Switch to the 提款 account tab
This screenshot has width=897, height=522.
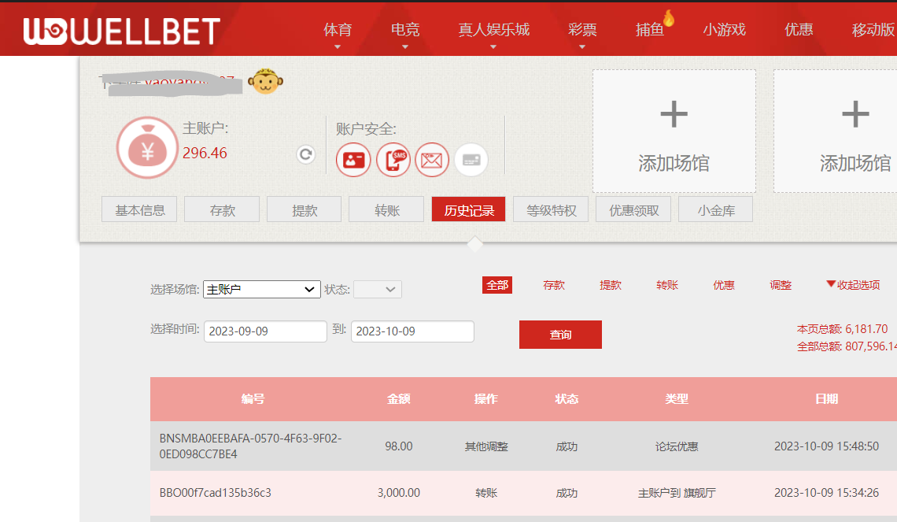click(x=305, y=209)
